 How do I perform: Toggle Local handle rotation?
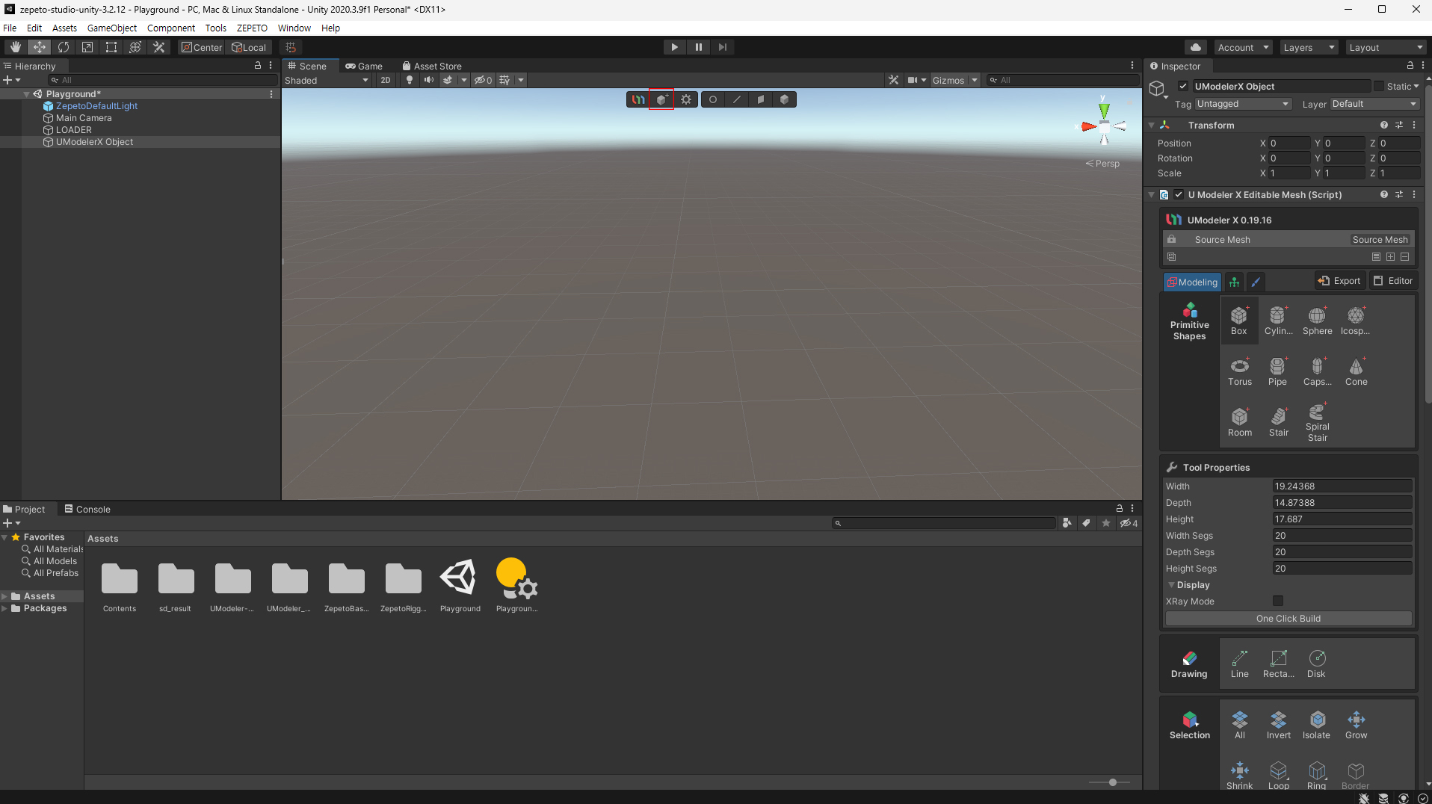pyautogui.click(x=249, y=47)
